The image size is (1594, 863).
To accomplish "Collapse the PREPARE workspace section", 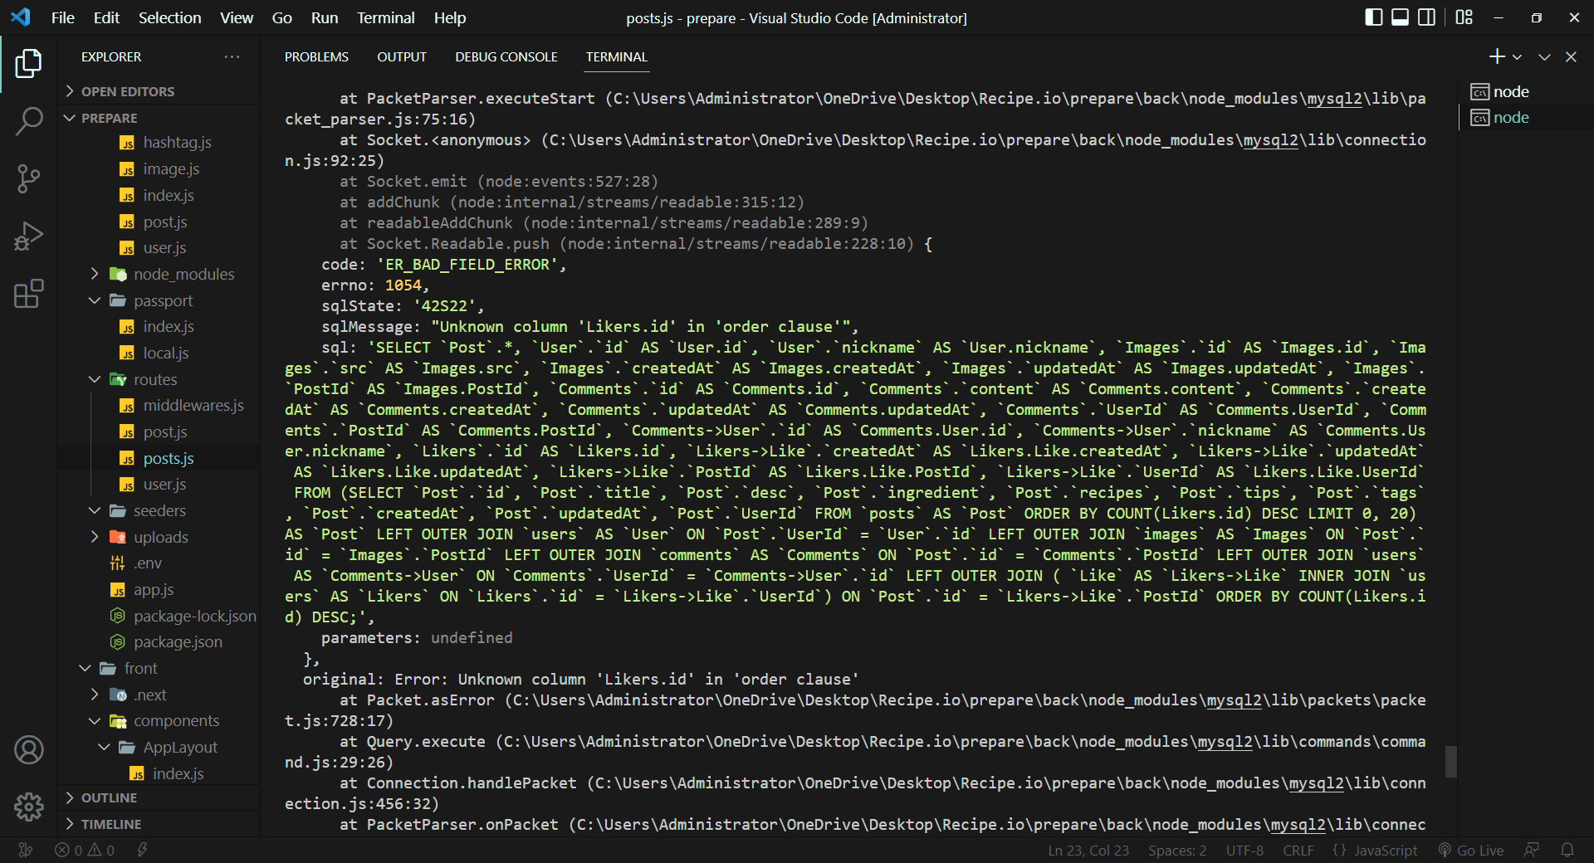I will point(110,118).
